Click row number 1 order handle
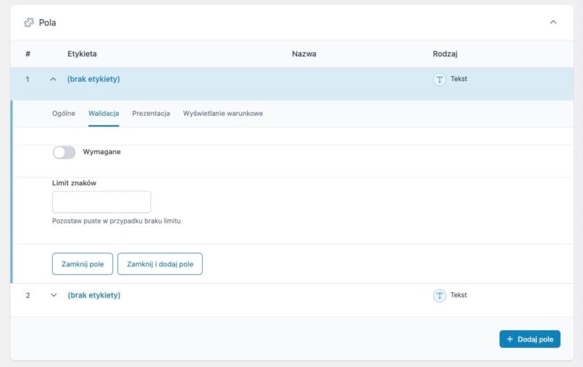The image size is (583, 367). [28, 79]
